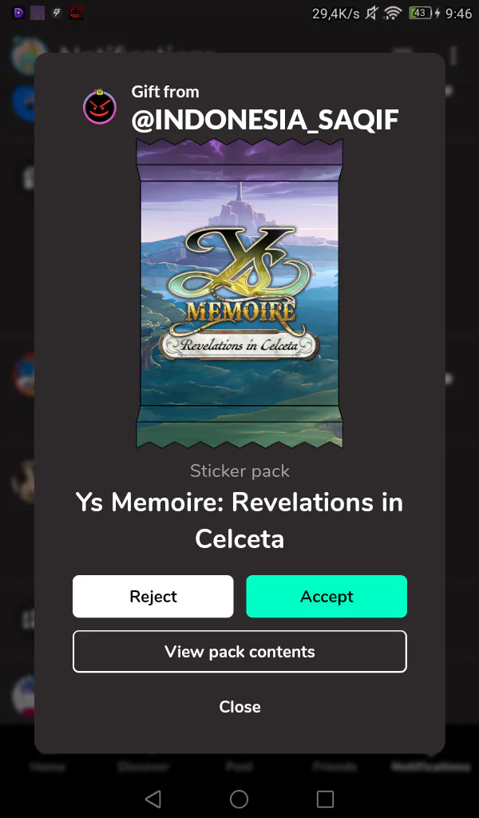Tap the 29,4K/s network speed indicator
The height and width of the screenshot is (818, 479).
pos(335,14)
